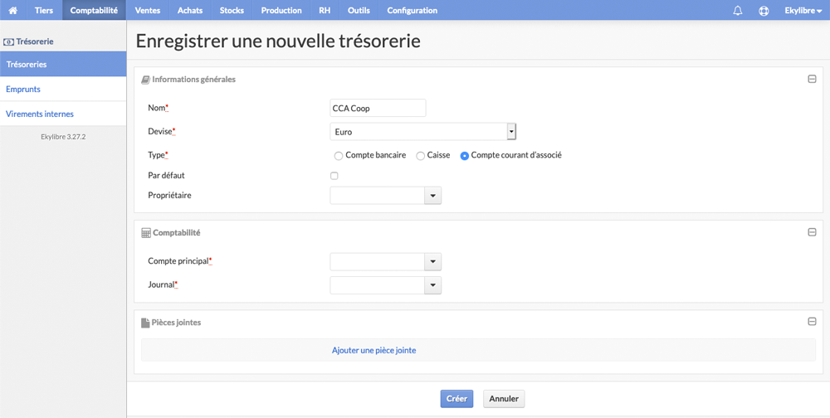This screenshot has width=830, height=418.
Task: Open the Outils menu
Action: pyautogui.click(x=359, y=10)
